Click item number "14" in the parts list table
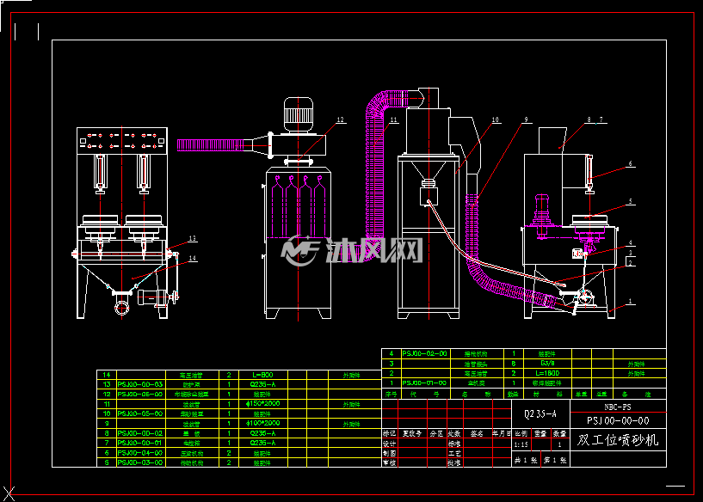Viewport: 703px width, 502px height. (x=107, y=375)
